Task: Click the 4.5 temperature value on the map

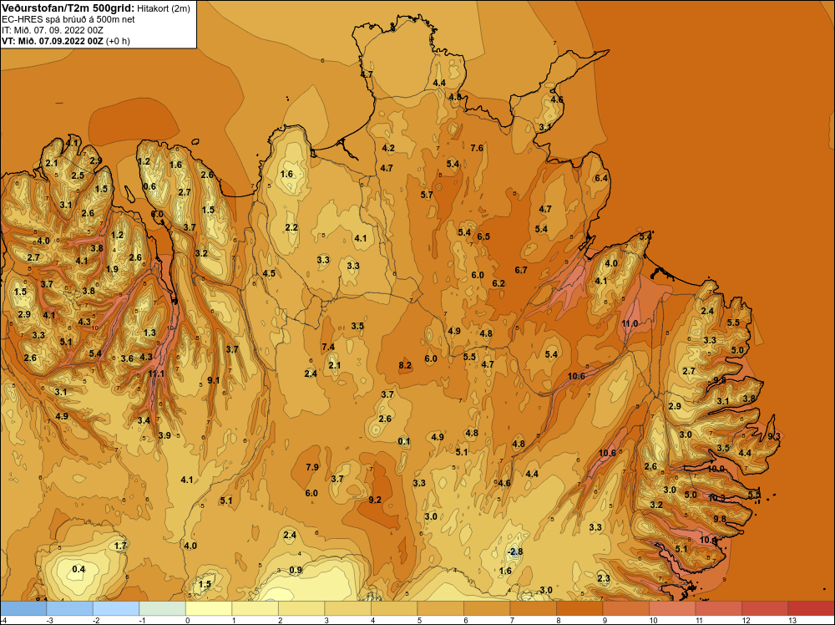Action: coord(269,273)
